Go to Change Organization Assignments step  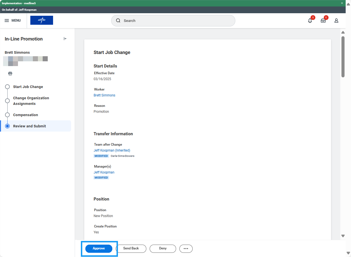point(31,101)
